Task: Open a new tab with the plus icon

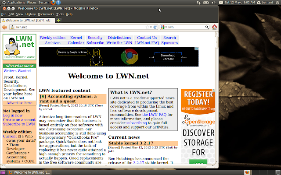Action: (58, 20)
